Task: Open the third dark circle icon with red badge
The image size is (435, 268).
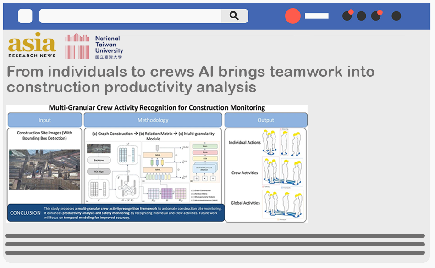Action: point(376,16)
